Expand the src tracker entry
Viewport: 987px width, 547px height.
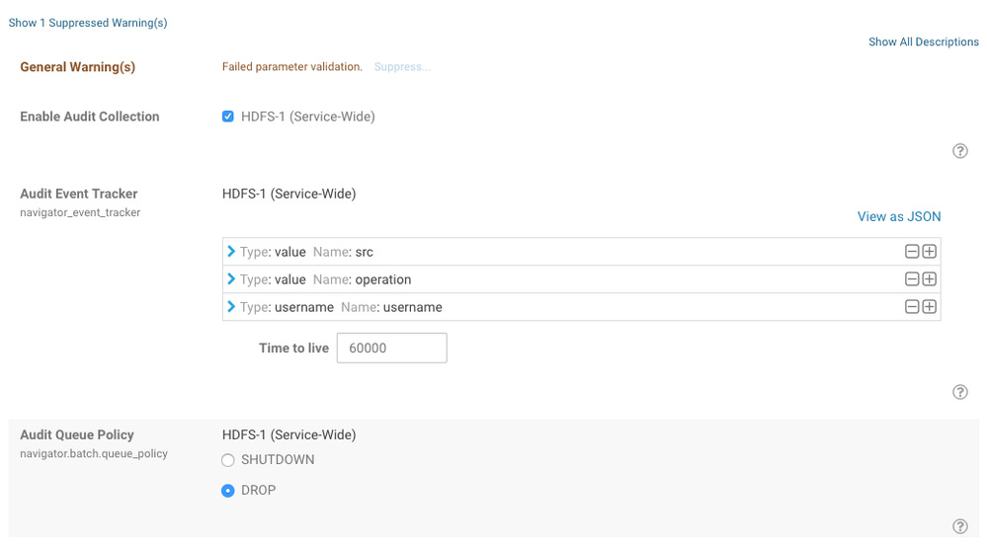tap(231, 252)
